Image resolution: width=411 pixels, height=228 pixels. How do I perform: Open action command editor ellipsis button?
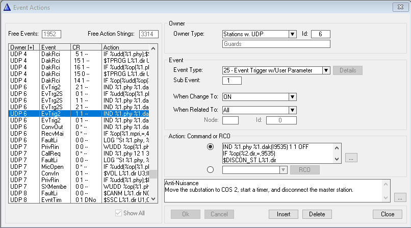tap(350, 158)
